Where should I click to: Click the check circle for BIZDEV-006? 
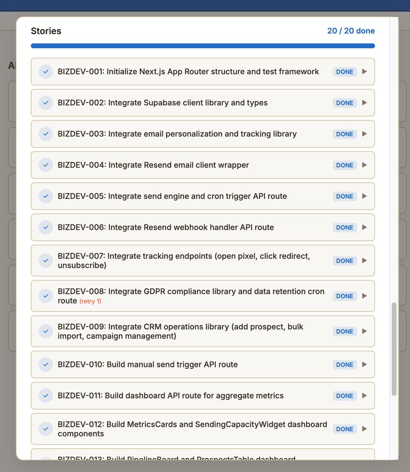click(x=46, y=227)
